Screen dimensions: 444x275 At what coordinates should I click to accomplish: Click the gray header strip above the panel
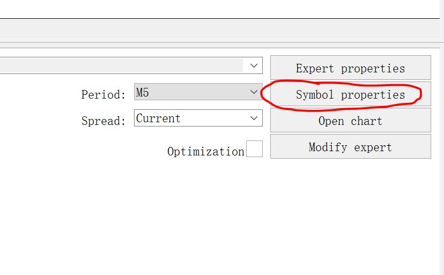tap(220, 28)
